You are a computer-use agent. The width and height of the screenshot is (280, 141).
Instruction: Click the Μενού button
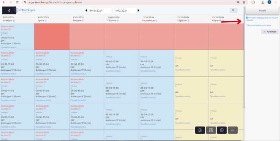click(262, 10)
